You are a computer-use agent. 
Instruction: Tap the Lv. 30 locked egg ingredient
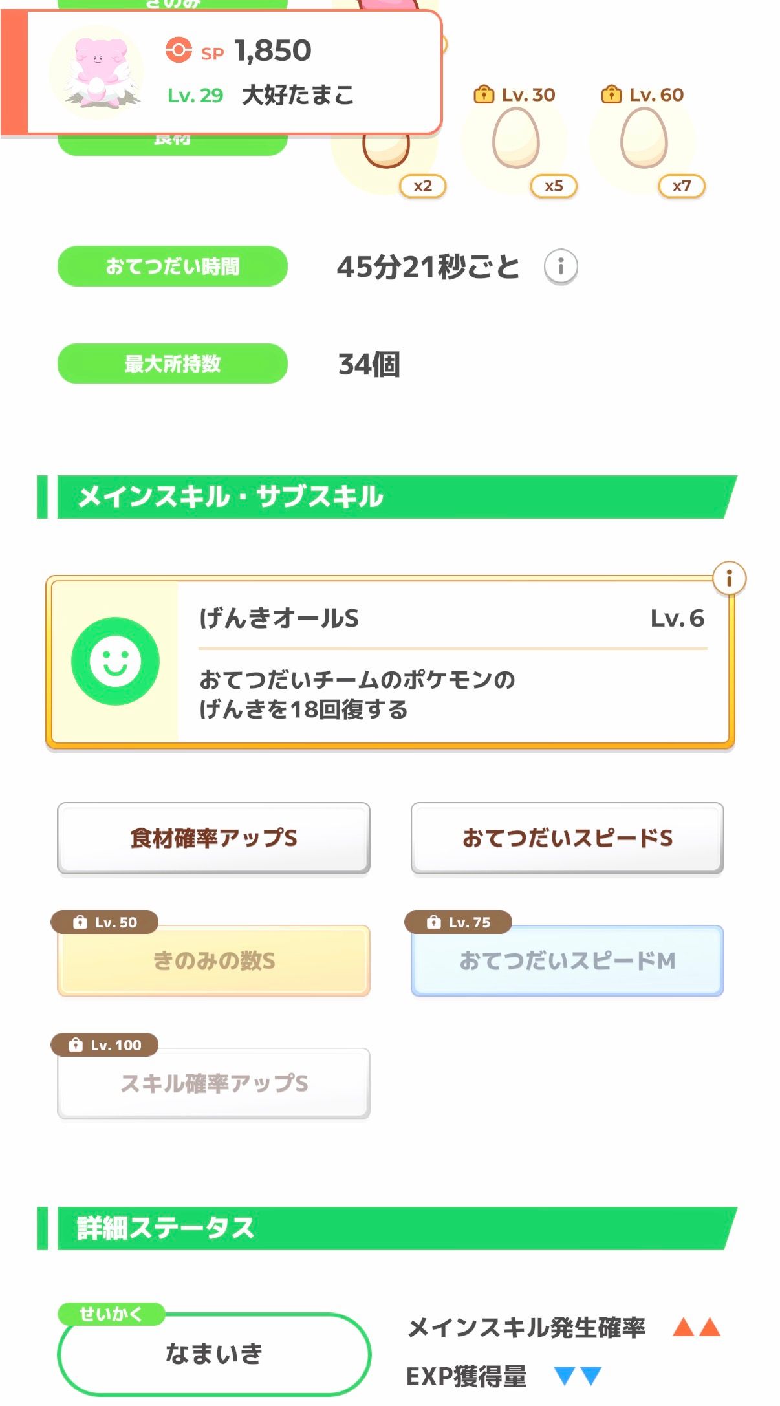click(x=515, y=138)
